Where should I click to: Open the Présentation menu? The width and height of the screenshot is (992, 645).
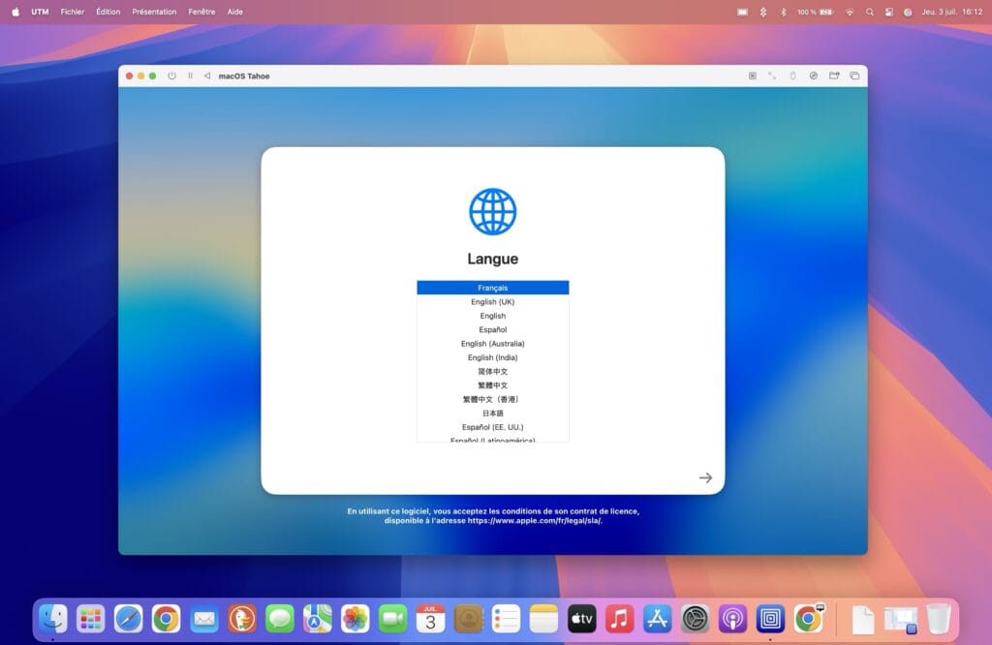point(154,12)
